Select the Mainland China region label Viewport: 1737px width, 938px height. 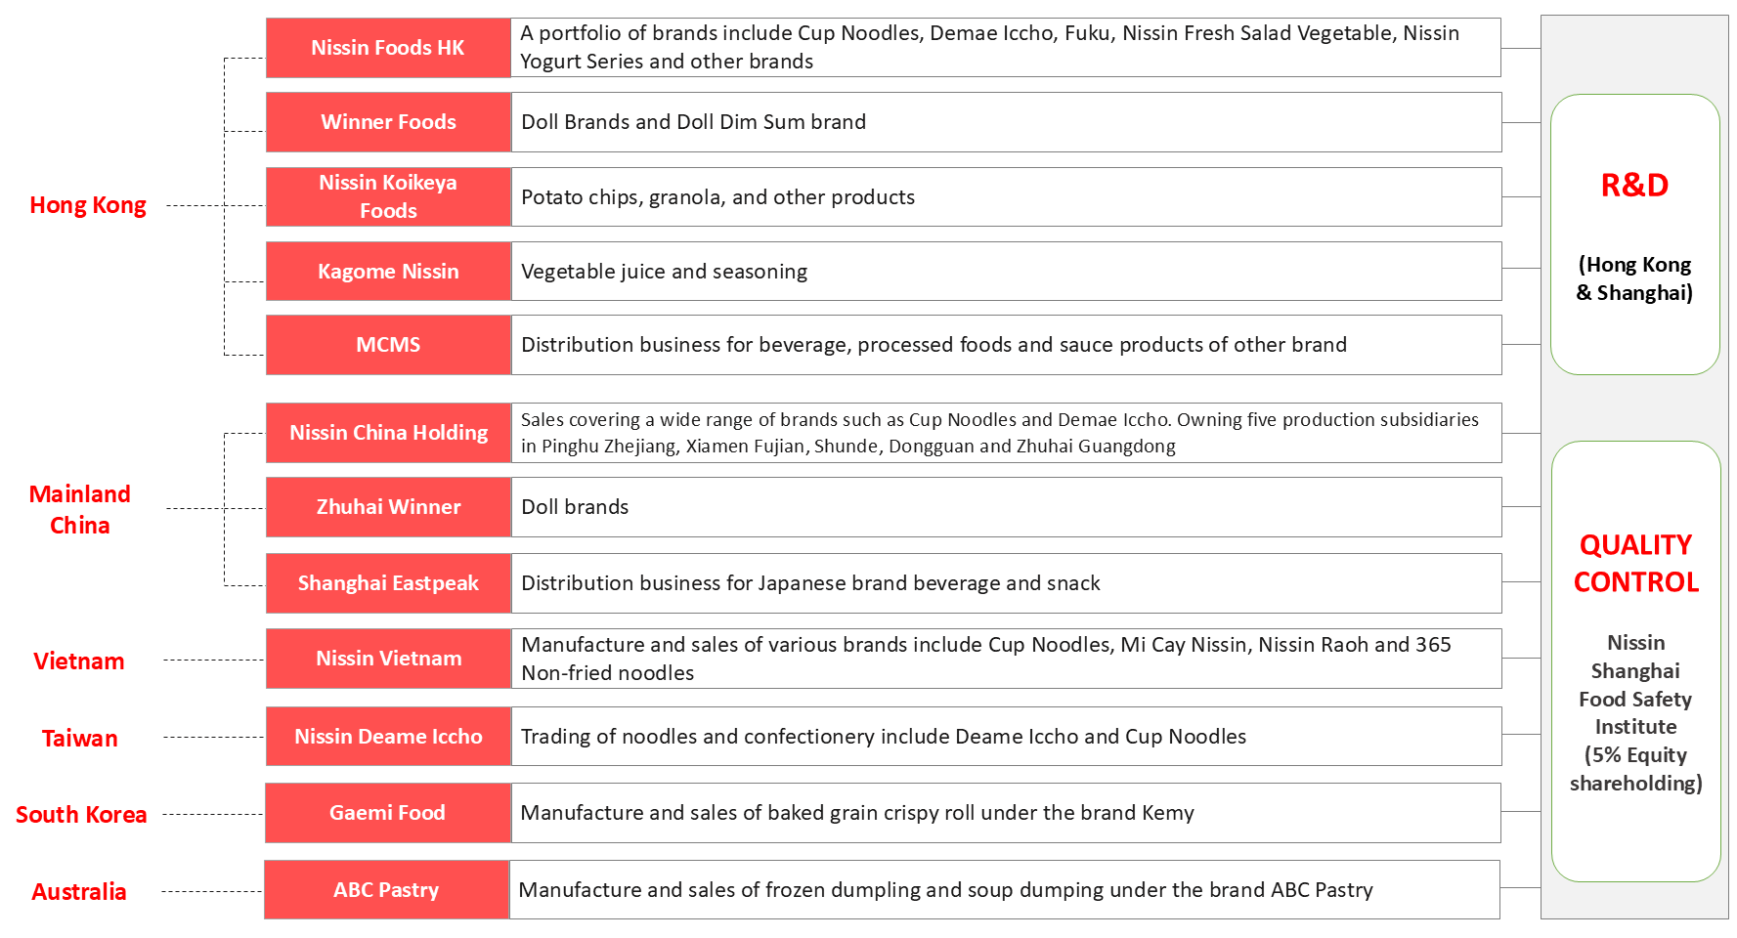tap(80, 509)
